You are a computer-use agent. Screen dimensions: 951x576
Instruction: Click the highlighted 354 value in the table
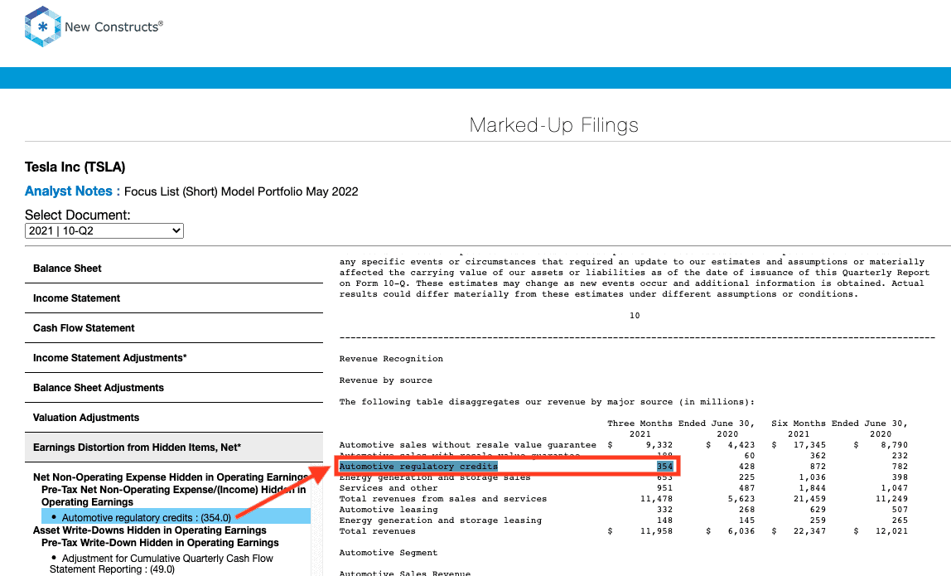664,466
